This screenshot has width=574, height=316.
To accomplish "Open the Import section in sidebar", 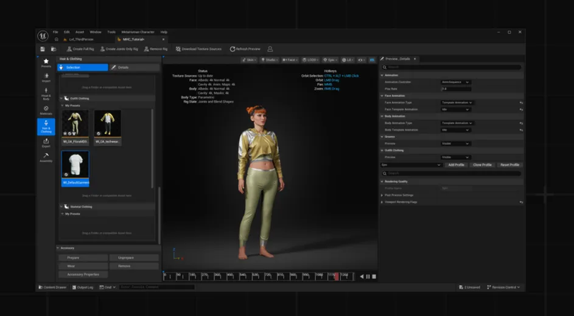I will pos(46,78).
